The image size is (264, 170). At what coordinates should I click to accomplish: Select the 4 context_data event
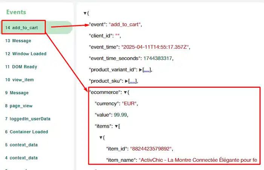pos(21,158)
